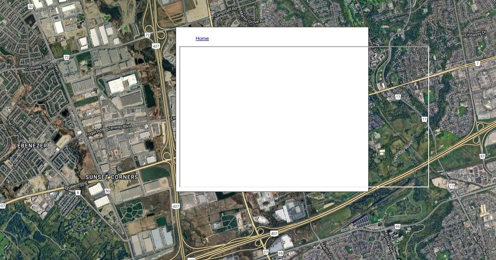Click the Zenway Blvd street label
Image resolution: width=496 pixels, height=260 pixels.
(x=119, y=127)
